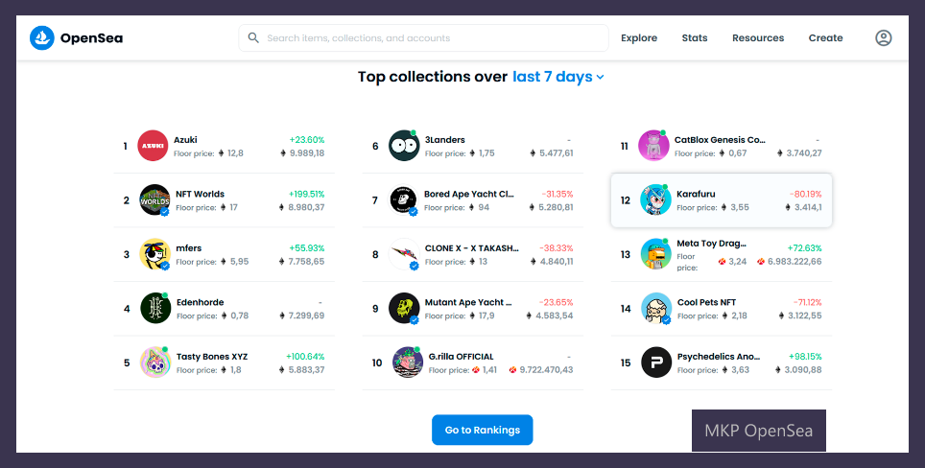This screenshot has width=925, height=468.
Task: Open the CLONE X collection avatar
Action: coord(404,254)
